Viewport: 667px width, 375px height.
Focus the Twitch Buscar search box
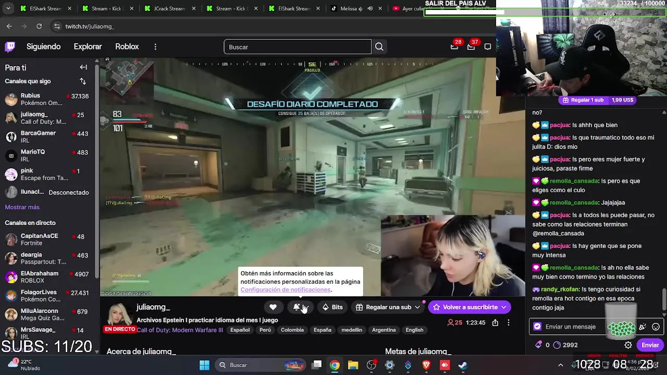click(298, 47)
